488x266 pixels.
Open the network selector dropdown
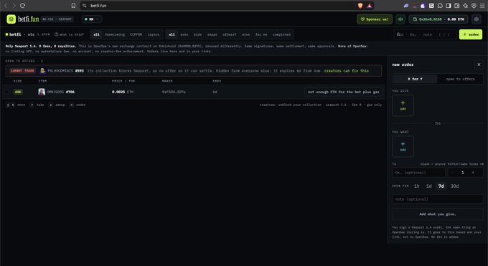(92, 19)
